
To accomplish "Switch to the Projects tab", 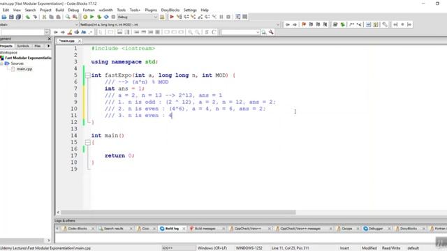I will point(6,46).
